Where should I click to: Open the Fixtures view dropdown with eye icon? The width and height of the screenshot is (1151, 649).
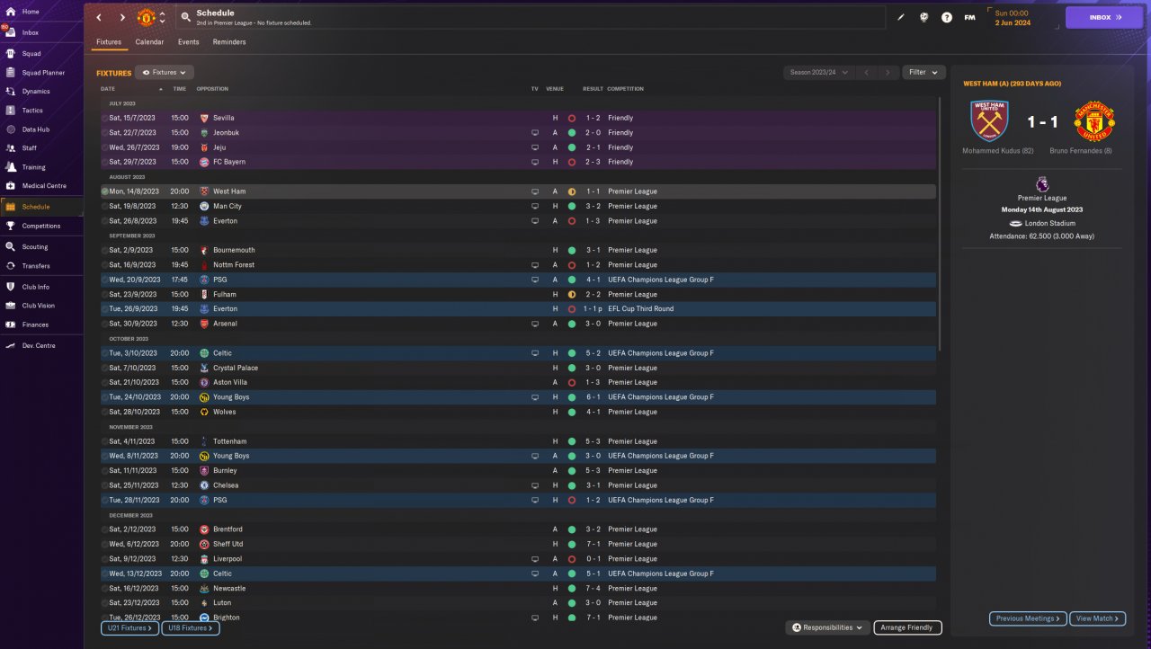coord(165,72)
